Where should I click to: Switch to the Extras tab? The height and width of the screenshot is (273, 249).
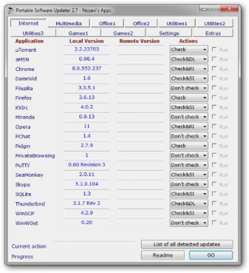[x=213, y=33]
